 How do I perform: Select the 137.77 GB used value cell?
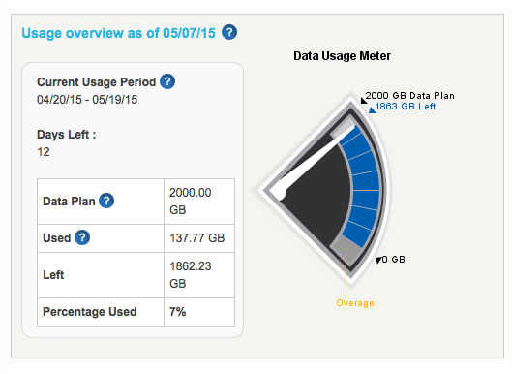click(199, 238)
